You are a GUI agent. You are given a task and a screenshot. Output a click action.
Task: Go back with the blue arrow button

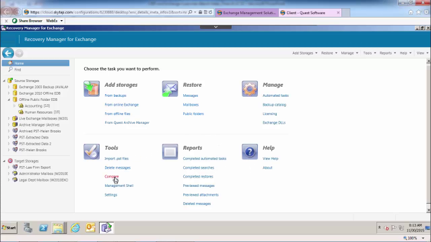point(8,53)
